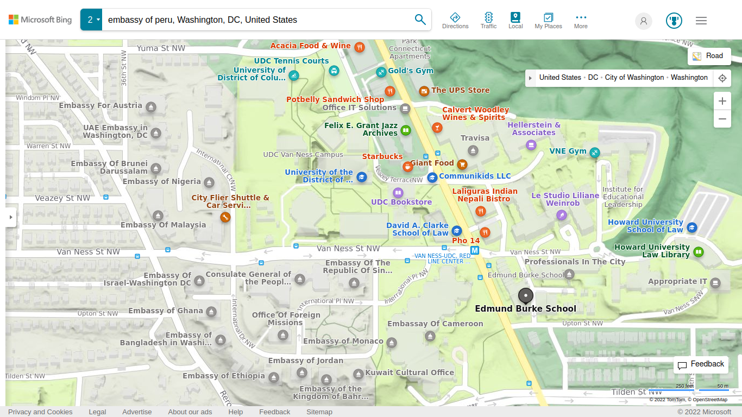Expand the left side panel arrow
The width and height of the screenshot is (742, 417).
[11, 217]
